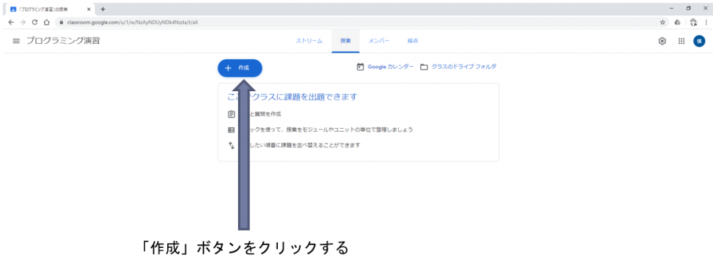Reload the page with refresh icon

pos(35,22)
